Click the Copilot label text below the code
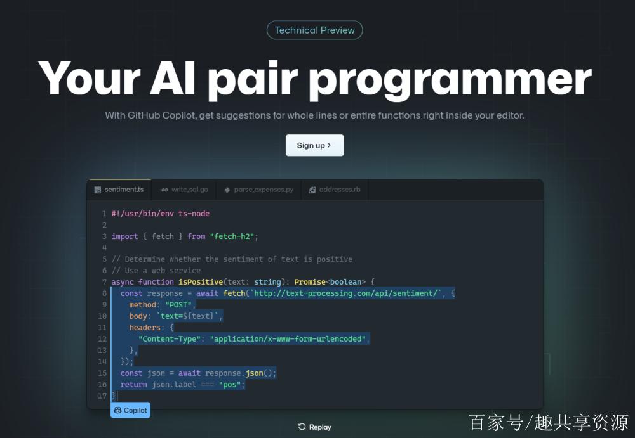This screenshot has height=438, width=635. tap(135, 410)
